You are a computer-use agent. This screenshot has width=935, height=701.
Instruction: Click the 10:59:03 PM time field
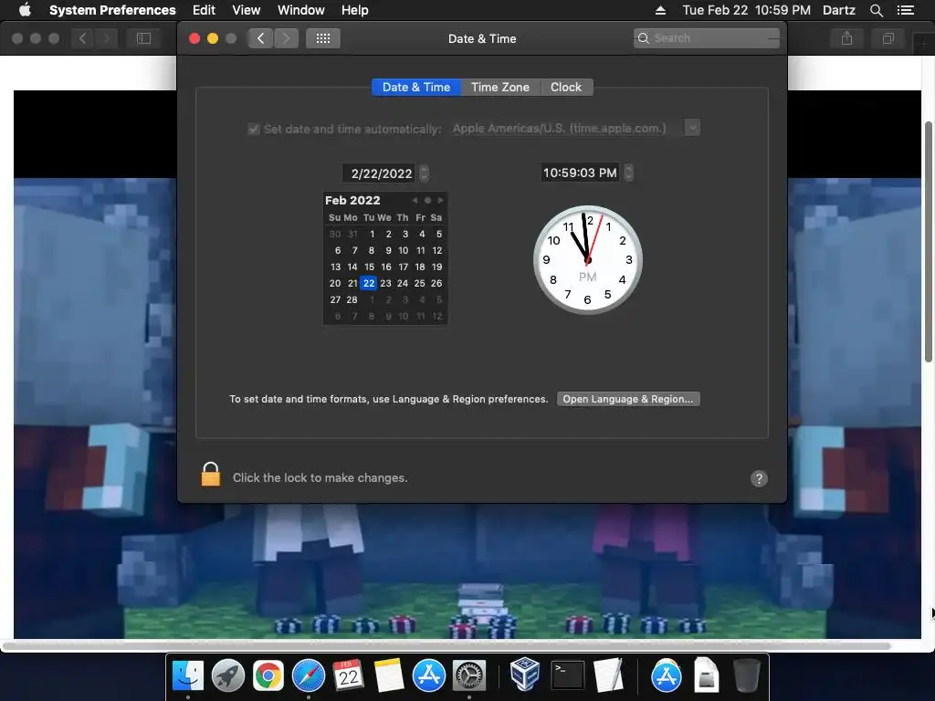tap(580, 173)
